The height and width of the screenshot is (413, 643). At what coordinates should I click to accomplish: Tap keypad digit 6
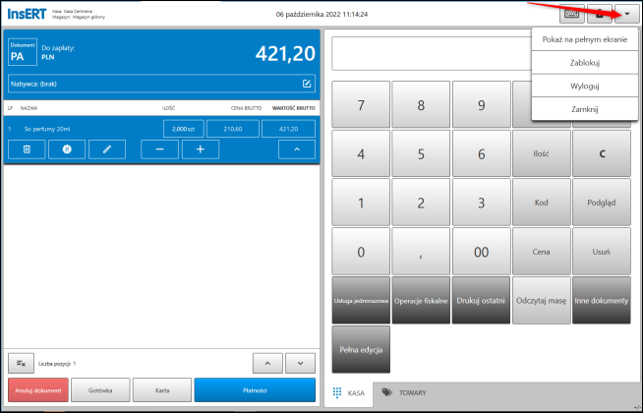482,153
